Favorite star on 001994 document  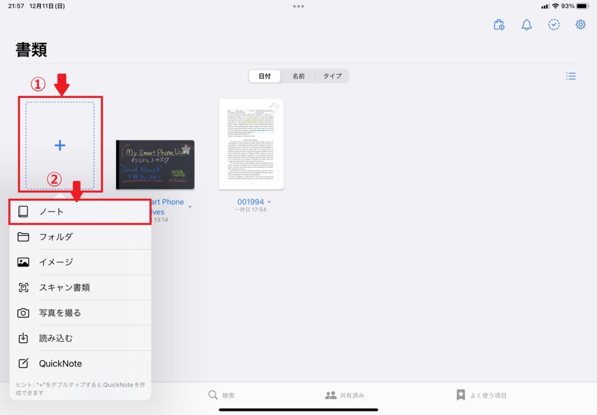click(274, 107)
